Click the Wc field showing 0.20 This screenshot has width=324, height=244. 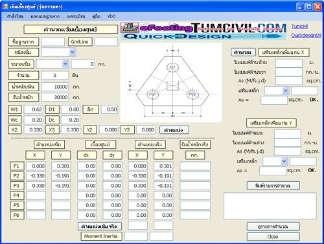(x=33, y=120)
